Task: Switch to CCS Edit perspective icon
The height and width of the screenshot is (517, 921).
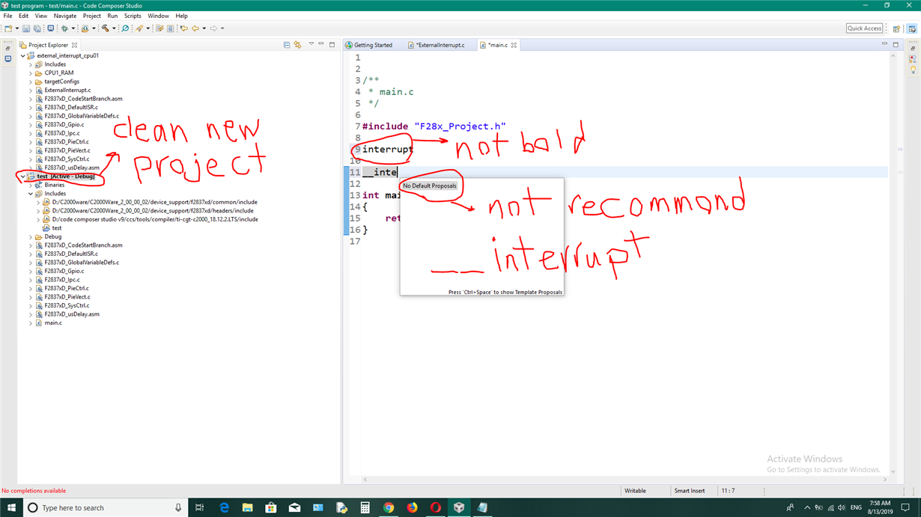Action: (x=911, y=28)
